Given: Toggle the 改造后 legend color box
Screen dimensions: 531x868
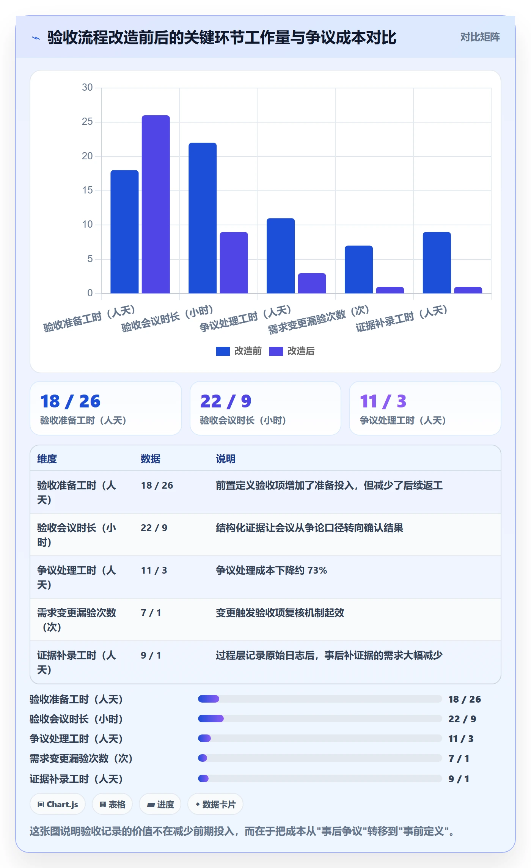Looking at the screenshot, I should [x=276, y=351].
